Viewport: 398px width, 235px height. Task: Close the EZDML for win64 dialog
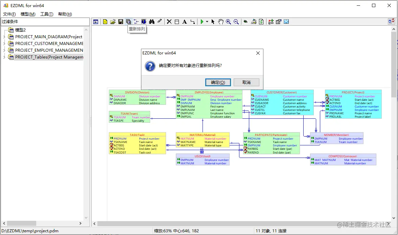tap(258, 53)
